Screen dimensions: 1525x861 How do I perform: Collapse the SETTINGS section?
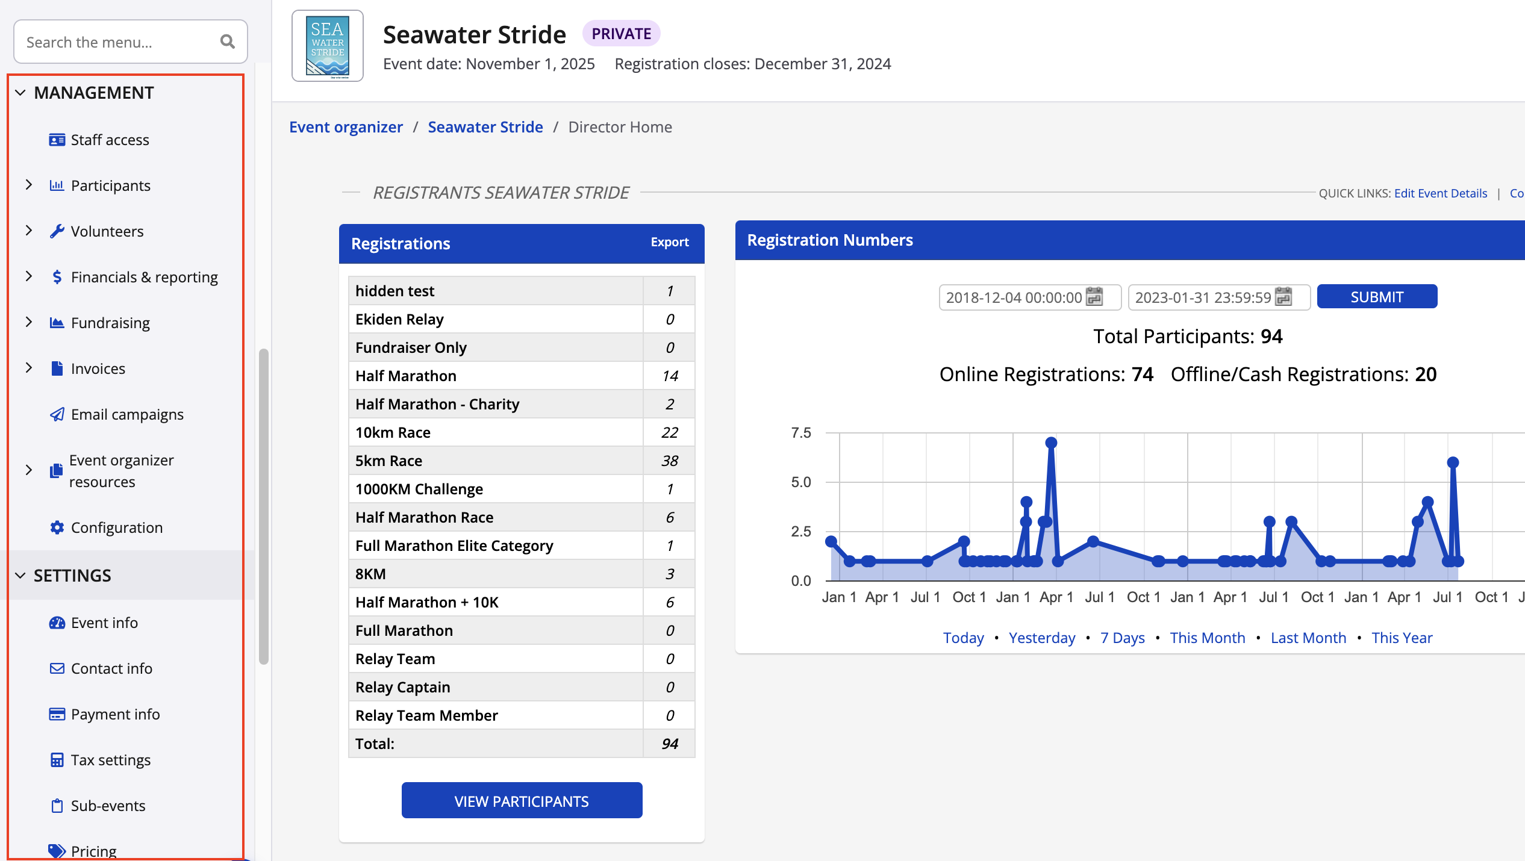point(20,576)
